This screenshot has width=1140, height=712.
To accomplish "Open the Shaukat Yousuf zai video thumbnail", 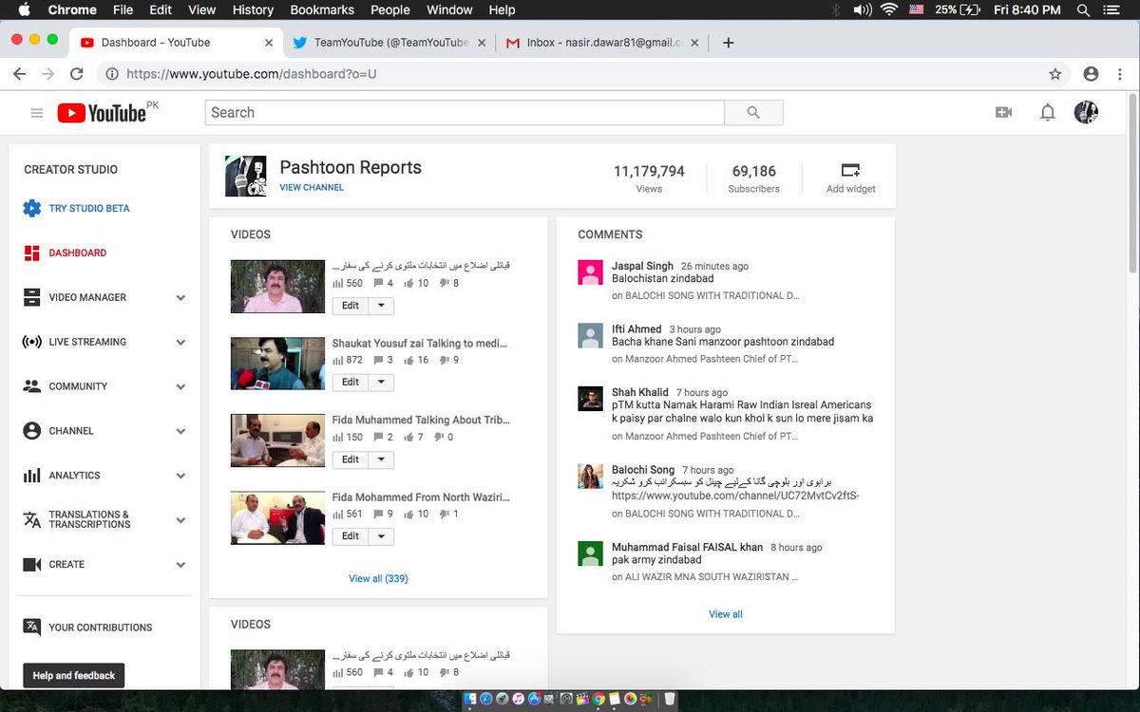I will (277, 364).
